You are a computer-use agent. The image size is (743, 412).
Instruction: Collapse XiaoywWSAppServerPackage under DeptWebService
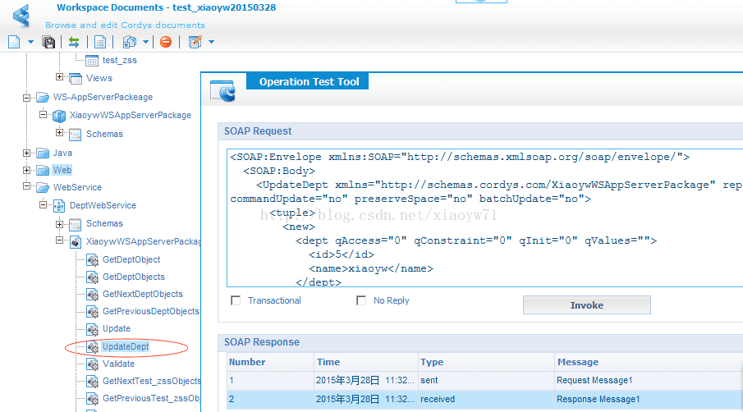(x=59, y=240)
